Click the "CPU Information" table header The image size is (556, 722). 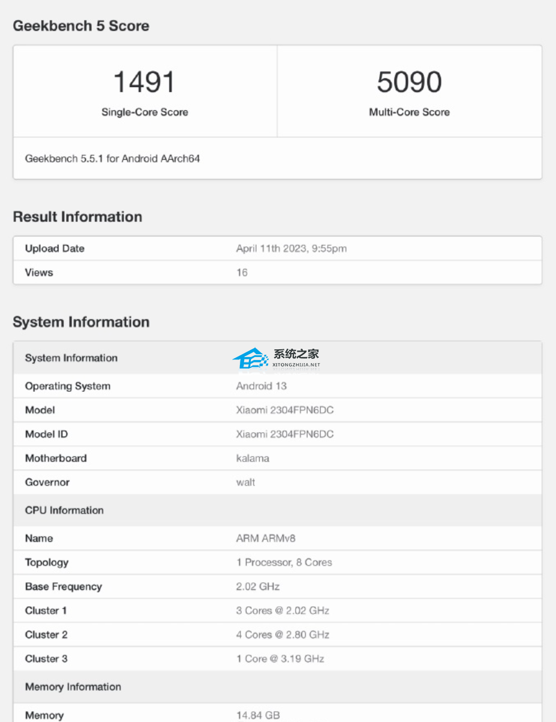tap(64, 510)
